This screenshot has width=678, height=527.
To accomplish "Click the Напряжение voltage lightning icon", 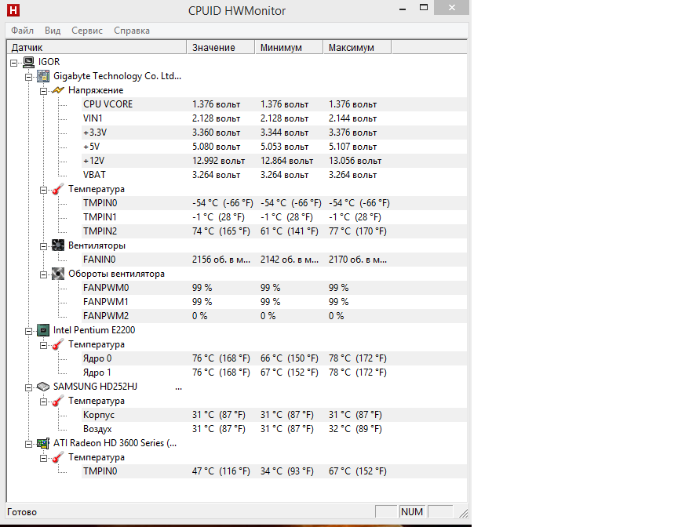I will (58, 90).
